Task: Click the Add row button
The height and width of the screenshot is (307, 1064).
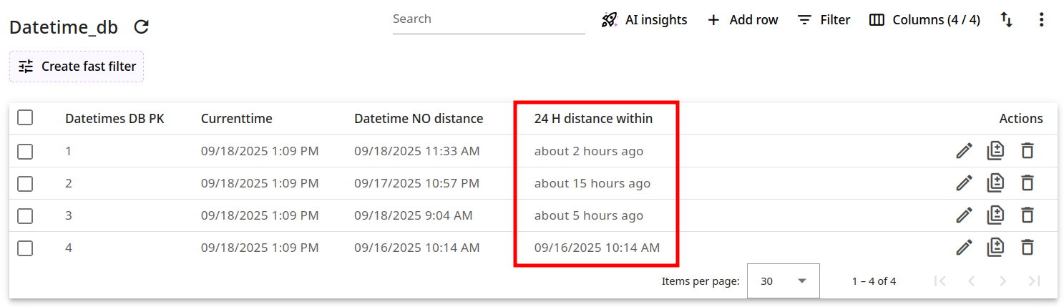Action: 742,20
